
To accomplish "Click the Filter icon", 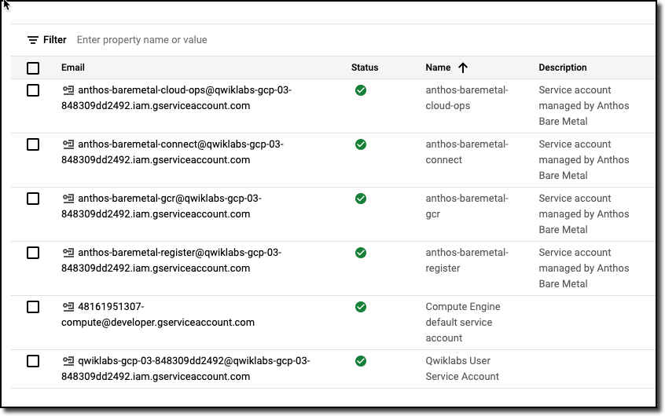I will click(x=33, y=40).
